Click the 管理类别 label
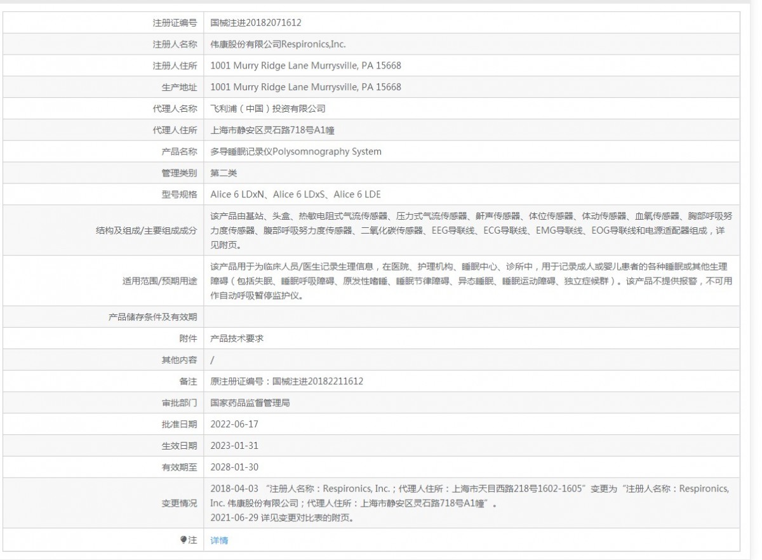 click(x=179, y=173)
